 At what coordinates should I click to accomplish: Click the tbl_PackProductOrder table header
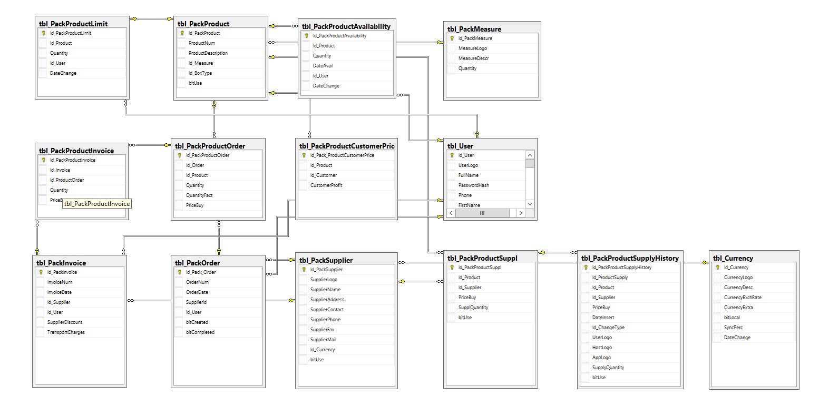(x=210, y=146)
